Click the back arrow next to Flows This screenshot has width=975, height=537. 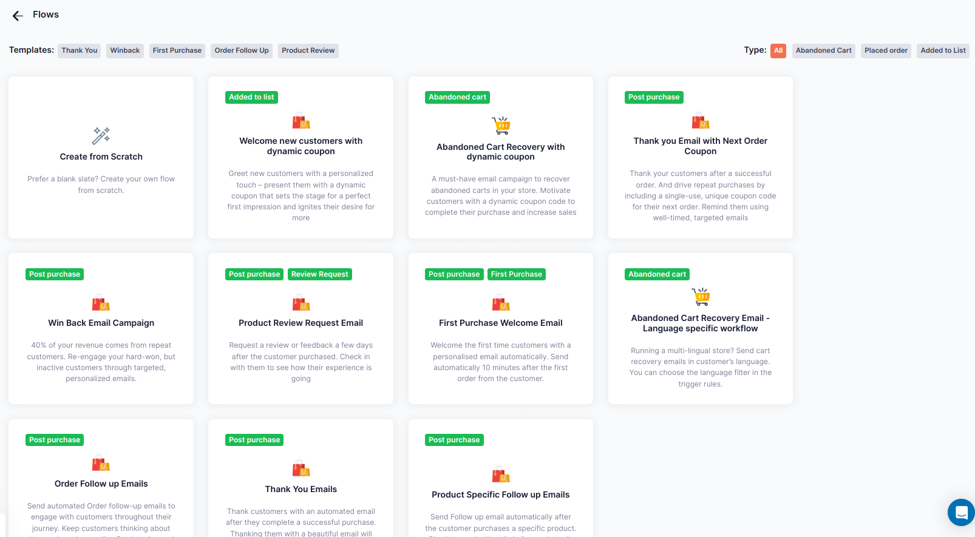pyautogui.click(x=17, y=15)
